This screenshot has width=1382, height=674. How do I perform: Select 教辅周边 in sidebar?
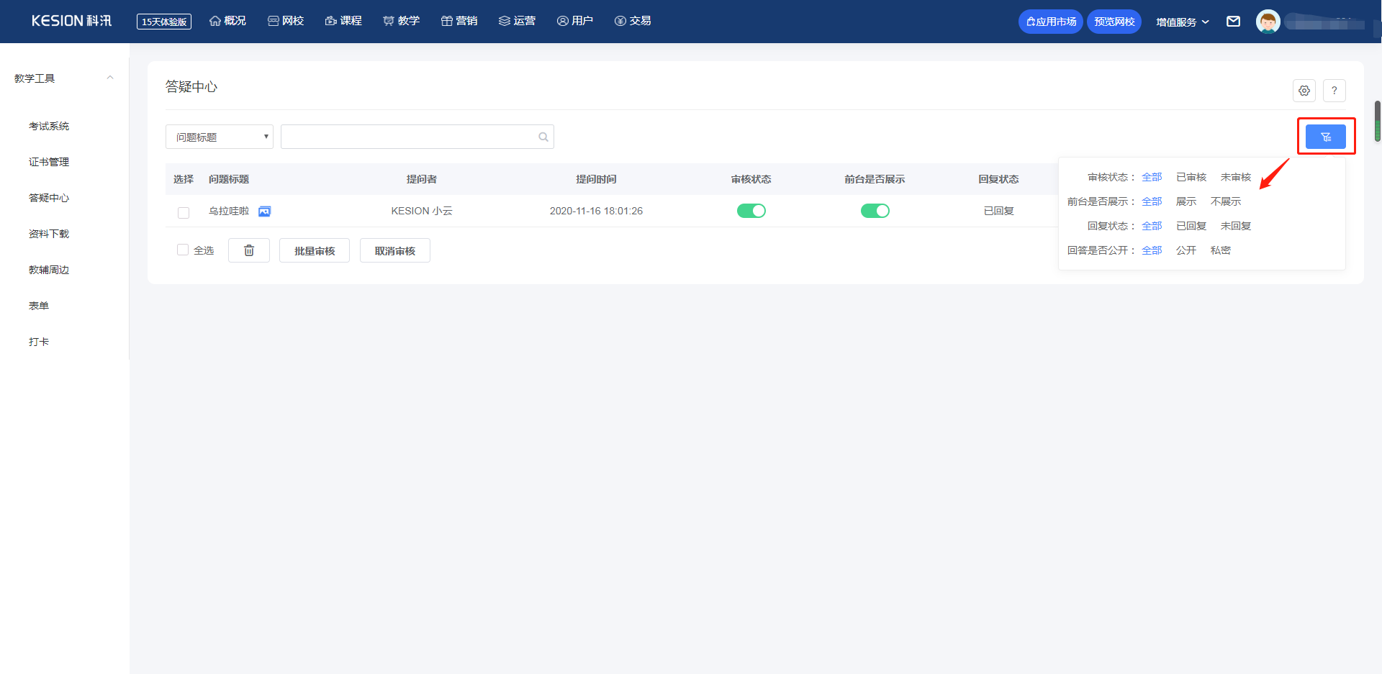click(x=49, y=270)
